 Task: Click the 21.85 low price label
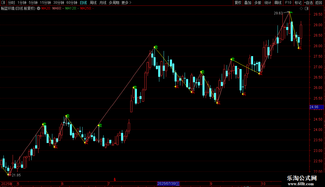(x=16, y=175)
